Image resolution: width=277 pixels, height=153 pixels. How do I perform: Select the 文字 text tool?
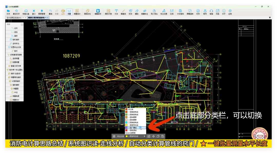(116, 12)
